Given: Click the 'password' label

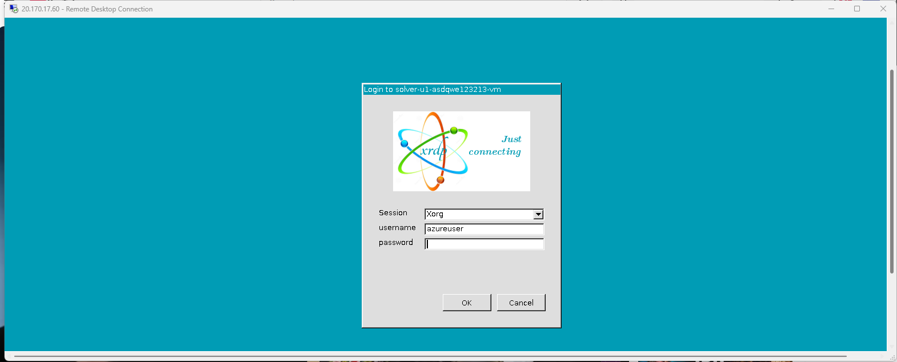Looking at the screenshot, I should click(x=395, y=243).
